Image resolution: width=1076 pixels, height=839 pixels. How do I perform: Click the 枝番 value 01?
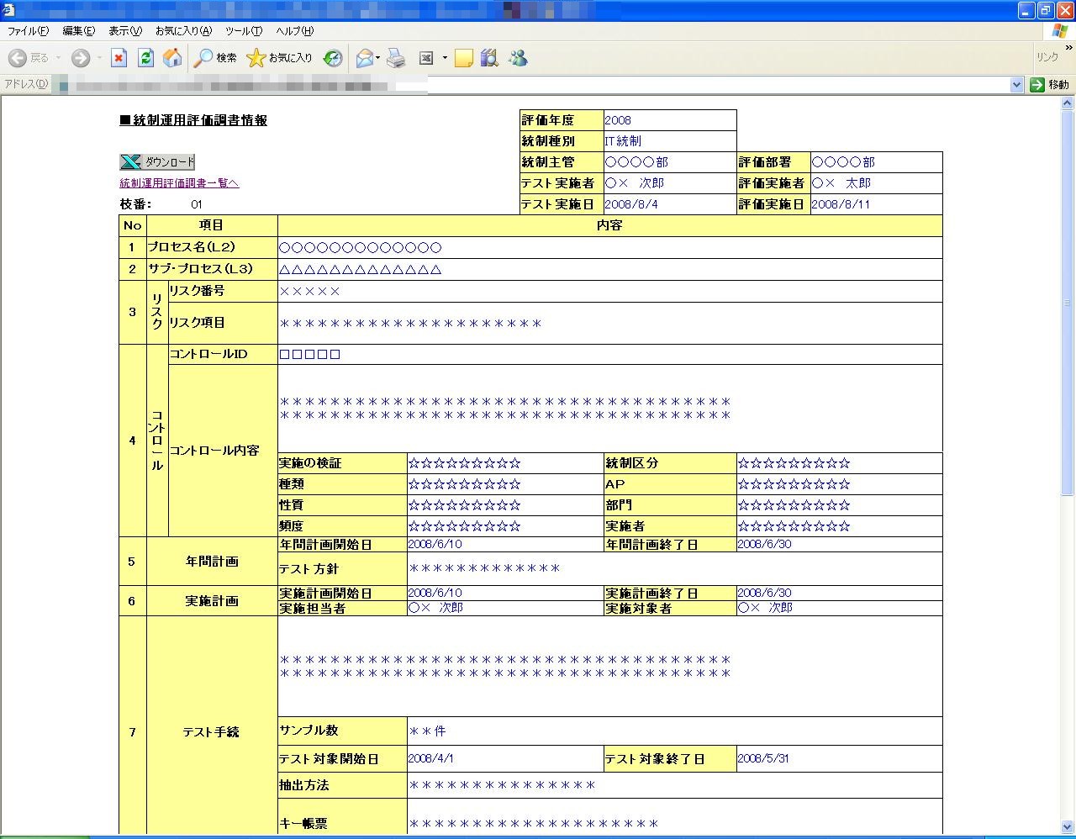197,204
